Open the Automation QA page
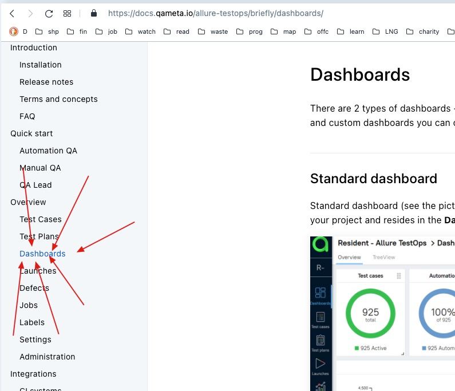This screenshot has height=391, width=455. coord(48,151)
